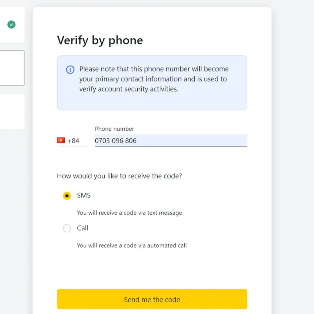Viewport: 314px width, 314px height.
Task: Click the Verify by phone heading
Action: 100,40
